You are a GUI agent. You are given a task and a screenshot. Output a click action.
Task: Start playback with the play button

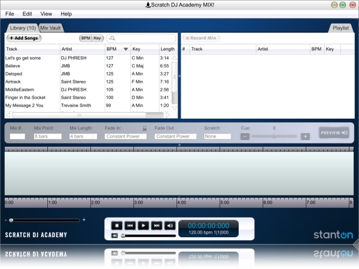point(144,226)
